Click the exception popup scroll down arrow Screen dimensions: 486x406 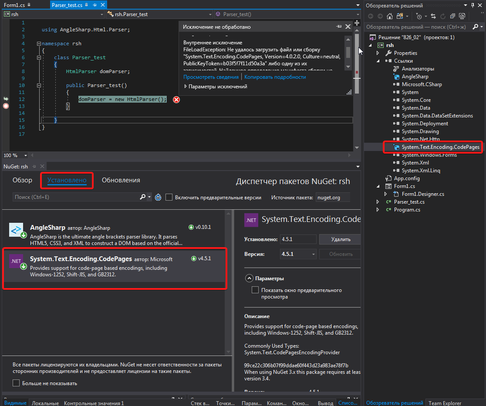(x=348, y=67)
